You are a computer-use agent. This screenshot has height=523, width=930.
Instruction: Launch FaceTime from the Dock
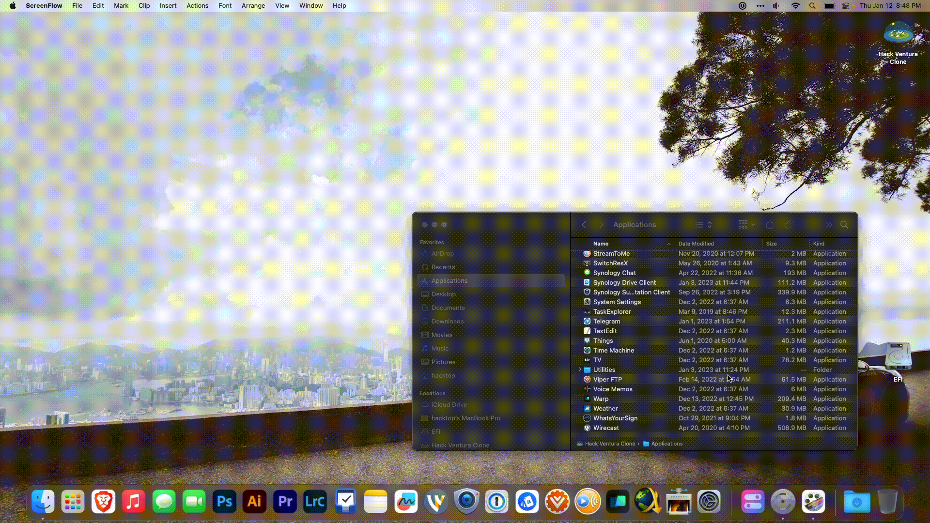coord(194,502)
